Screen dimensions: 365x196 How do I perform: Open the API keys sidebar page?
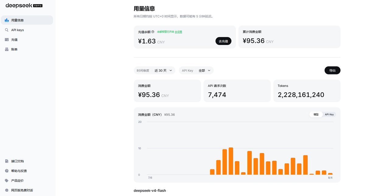[x=27, y=30]
